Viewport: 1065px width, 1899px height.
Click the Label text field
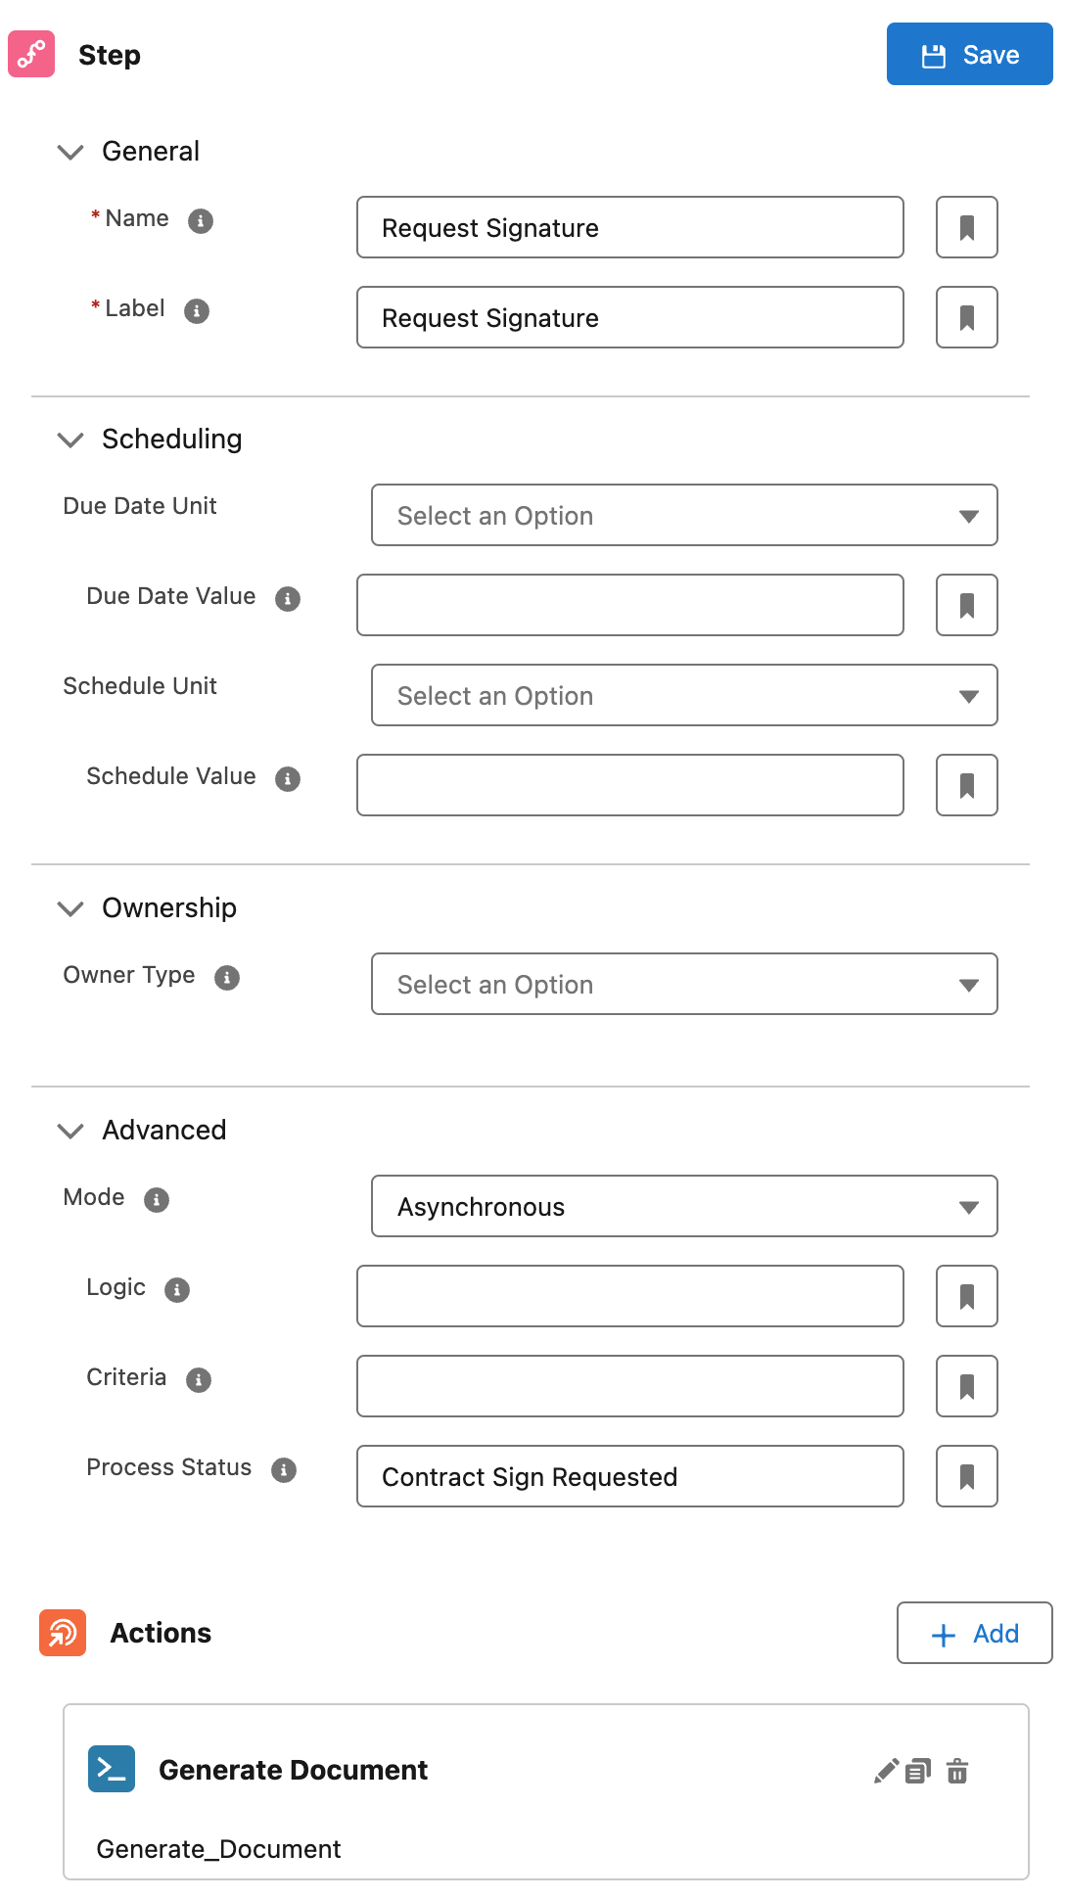click(630, 317)
